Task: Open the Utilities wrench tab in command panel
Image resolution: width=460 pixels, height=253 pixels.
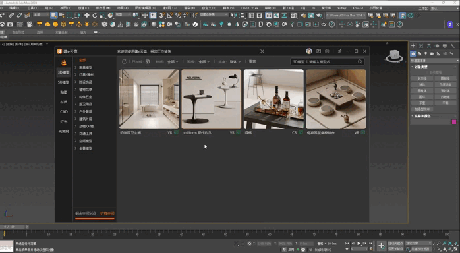Action: click(x=452, y=46)
